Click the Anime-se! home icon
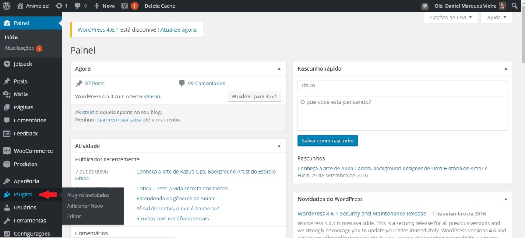The width and height of the screenshot is (525, 238). click(20, 6)
